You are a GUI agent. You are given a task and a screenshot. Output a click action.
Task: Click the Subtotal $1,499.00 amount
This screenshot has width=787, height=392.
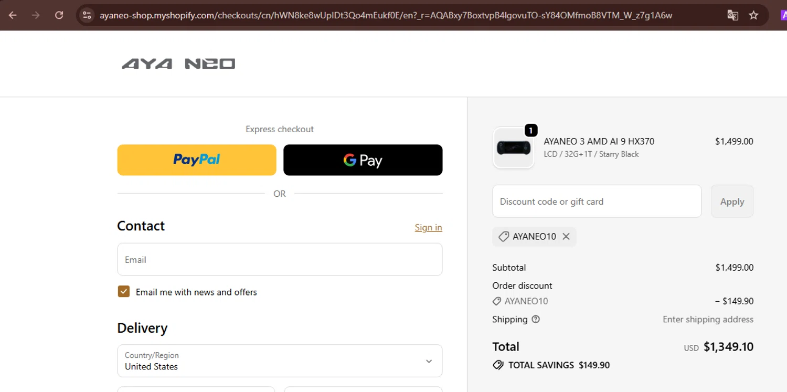pyautogui.click(x=735, y=268)
